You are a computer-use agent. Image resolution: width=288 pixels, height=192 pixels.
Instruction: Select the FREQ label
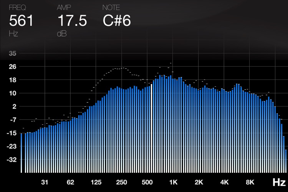click(x=17, y=8)
